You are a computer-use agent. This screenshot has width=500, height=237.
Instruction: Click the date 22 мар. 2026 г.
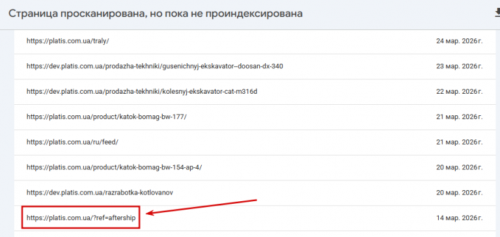point(459,91)
